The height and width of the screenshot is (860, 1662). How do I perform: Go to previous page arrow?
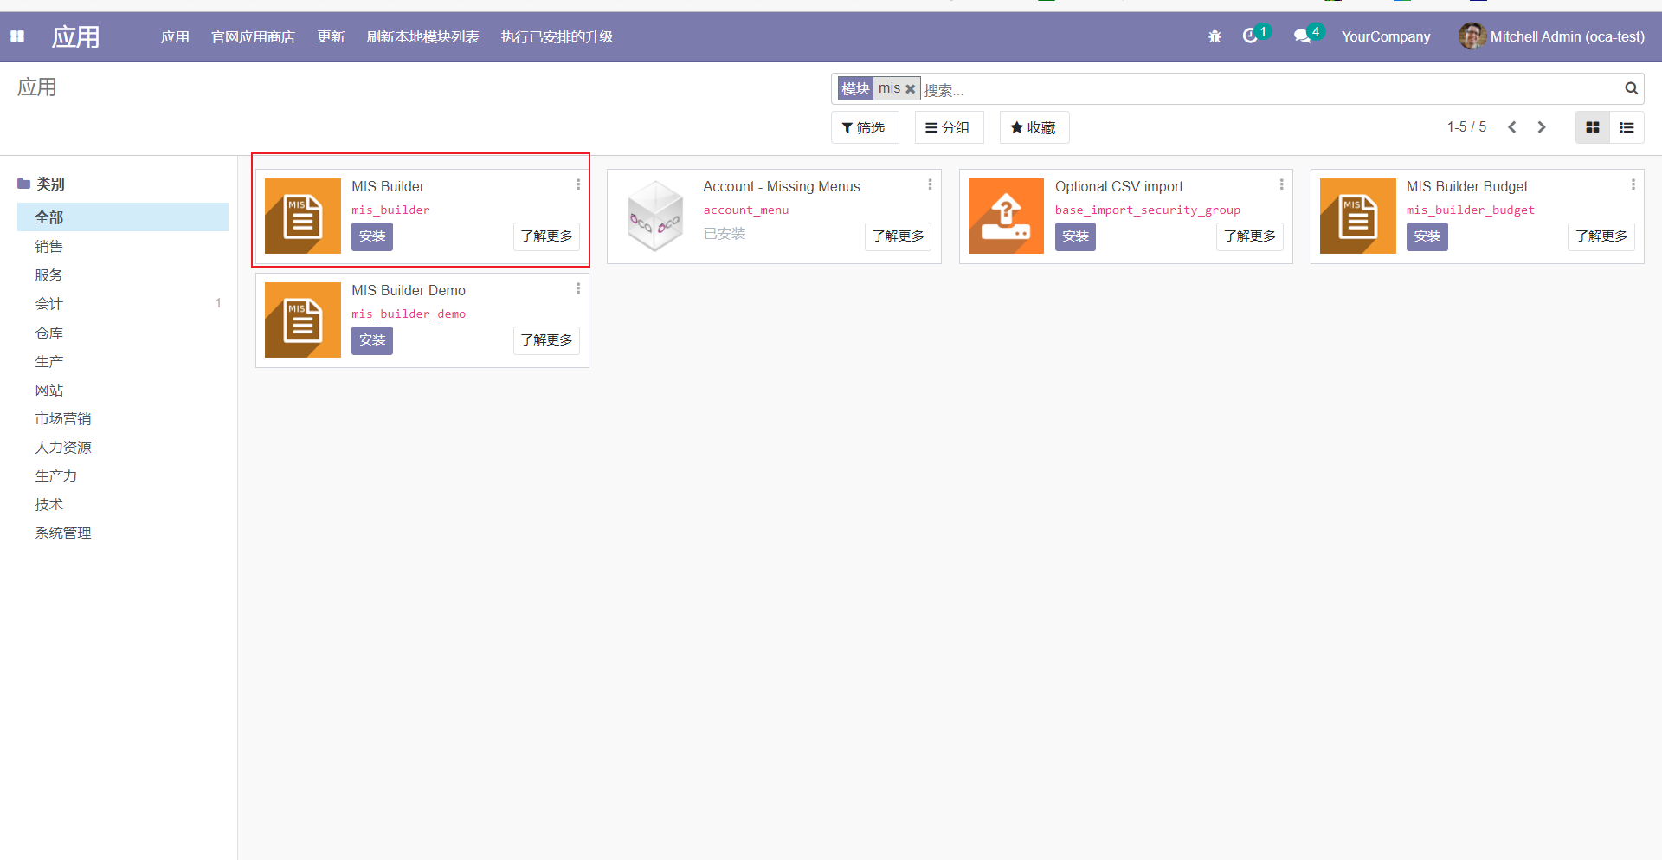point(1512,127)
